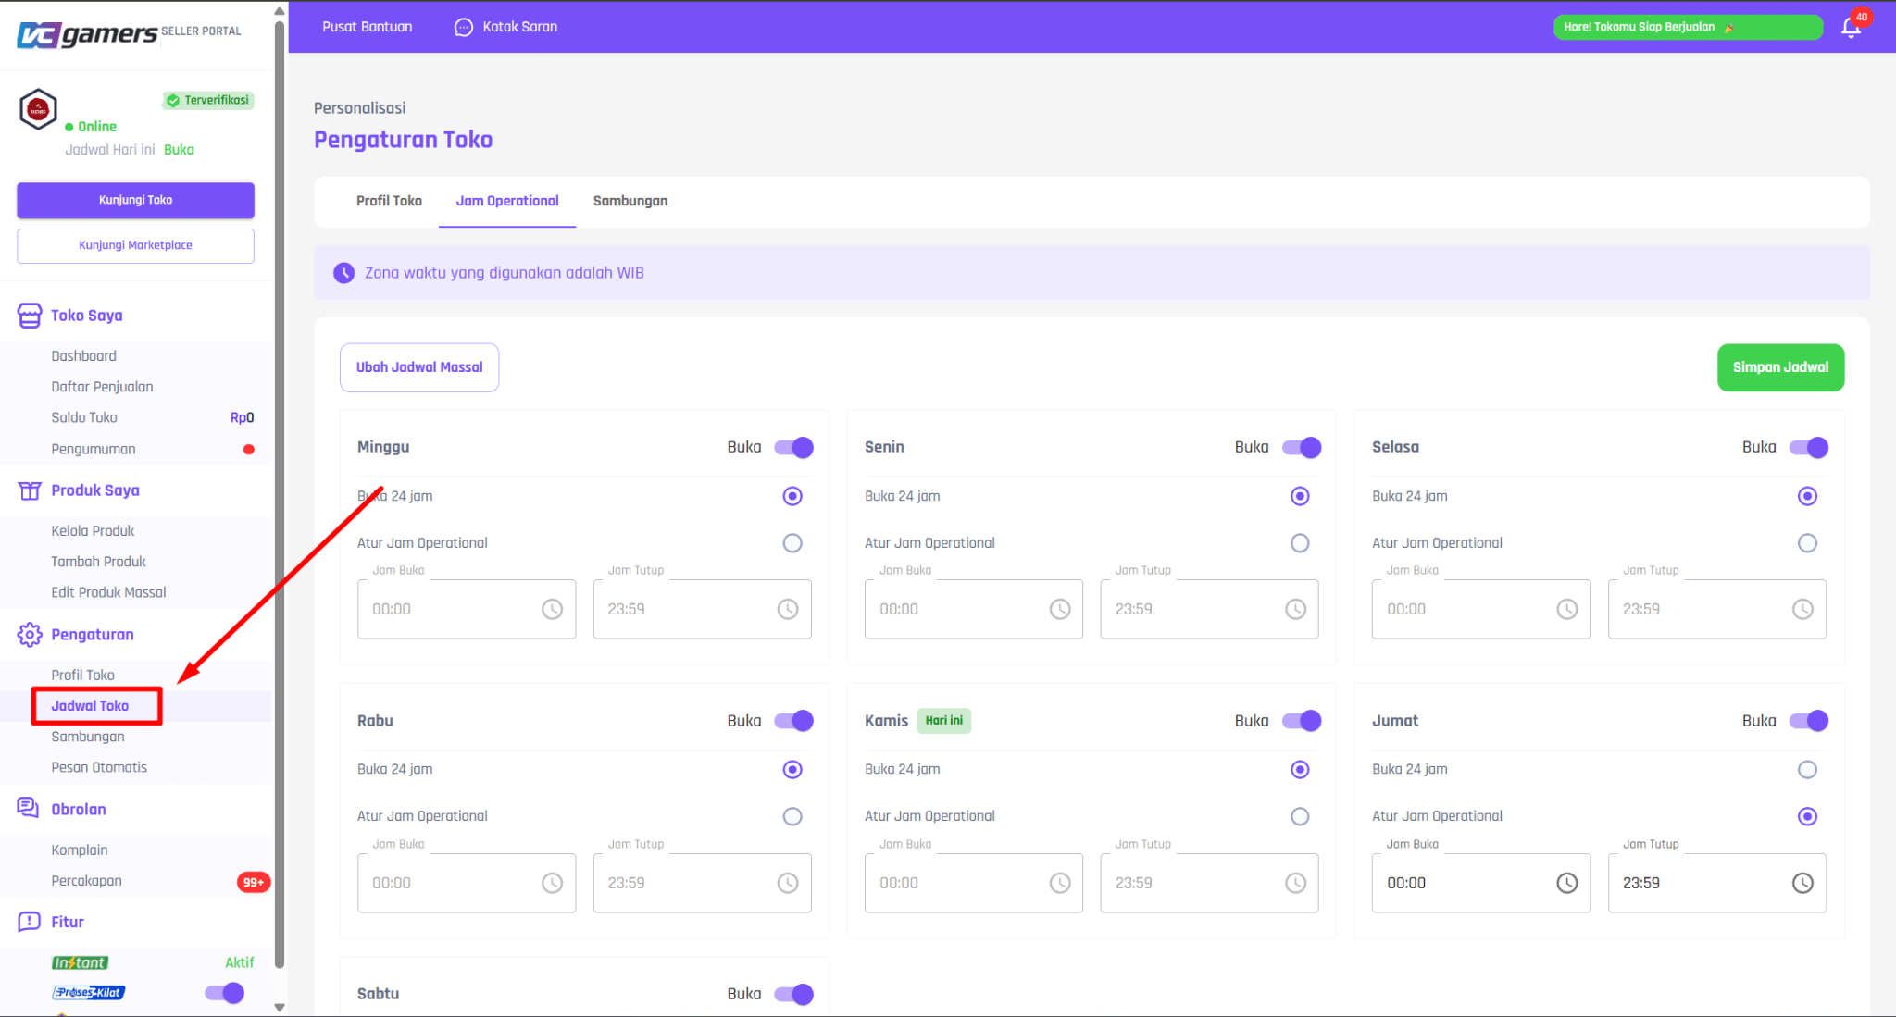
Task: Open Daftar Penjualan in the sidebar
Action: click(x=103, y=387)
